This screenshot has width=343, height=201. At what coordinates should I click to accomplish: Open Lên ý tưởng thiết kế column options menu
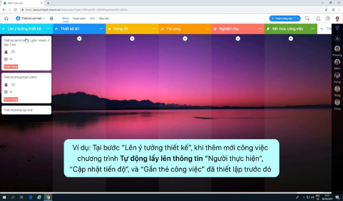(x=48, y=28)
